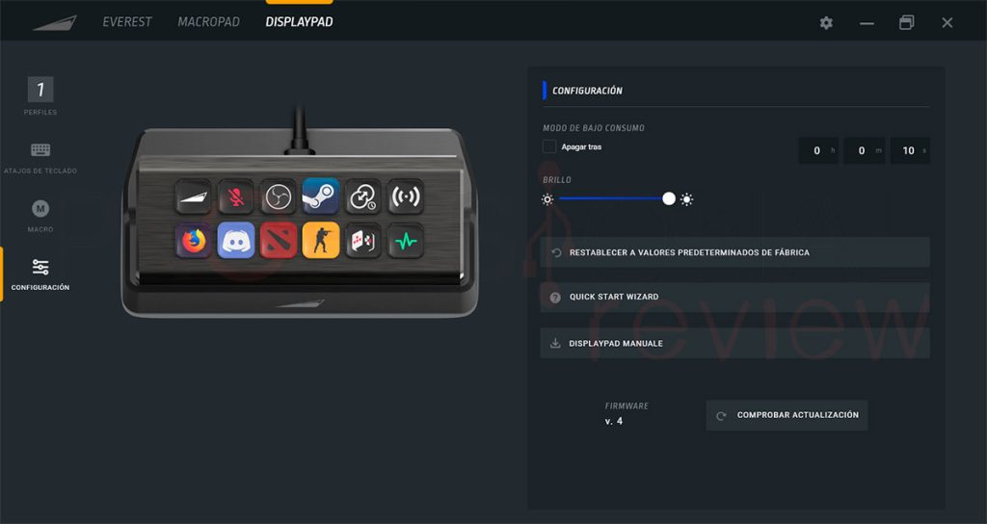Viewport: 987px width, 524px height.
Task: Open the Quick Start Wizard
Action: tap(735, 297)
